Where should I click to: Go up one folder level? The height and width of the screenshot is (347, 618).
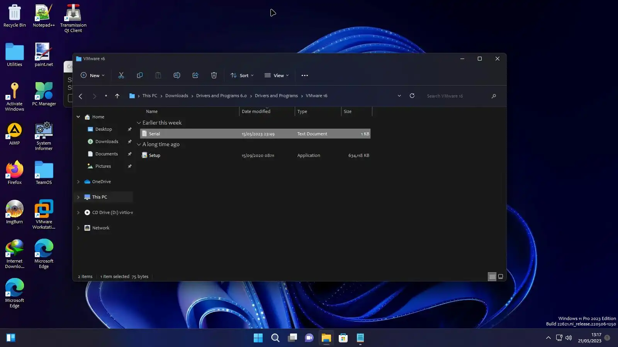[117, 96]
